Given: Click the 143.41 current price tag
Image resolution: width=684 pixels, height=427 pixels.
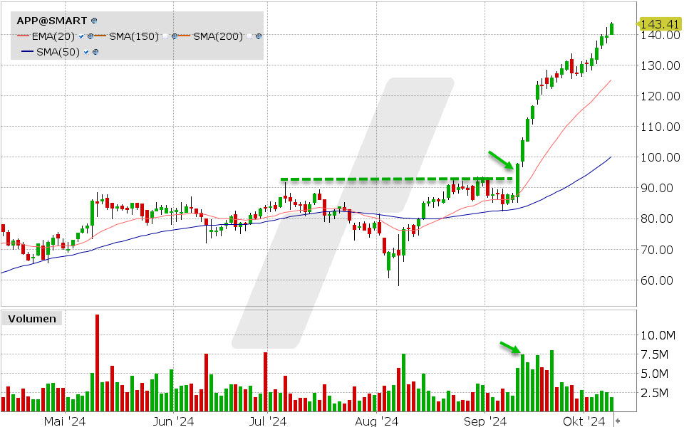Looking at the screenshot, I should pos(660,24).
